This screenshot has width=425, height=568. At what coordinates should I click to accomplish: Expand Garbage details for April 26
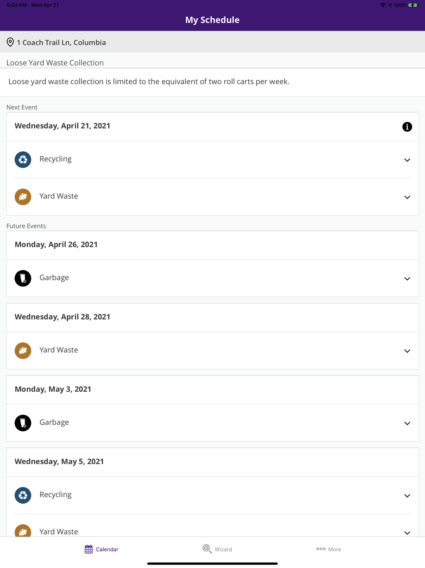pos(407,278)
